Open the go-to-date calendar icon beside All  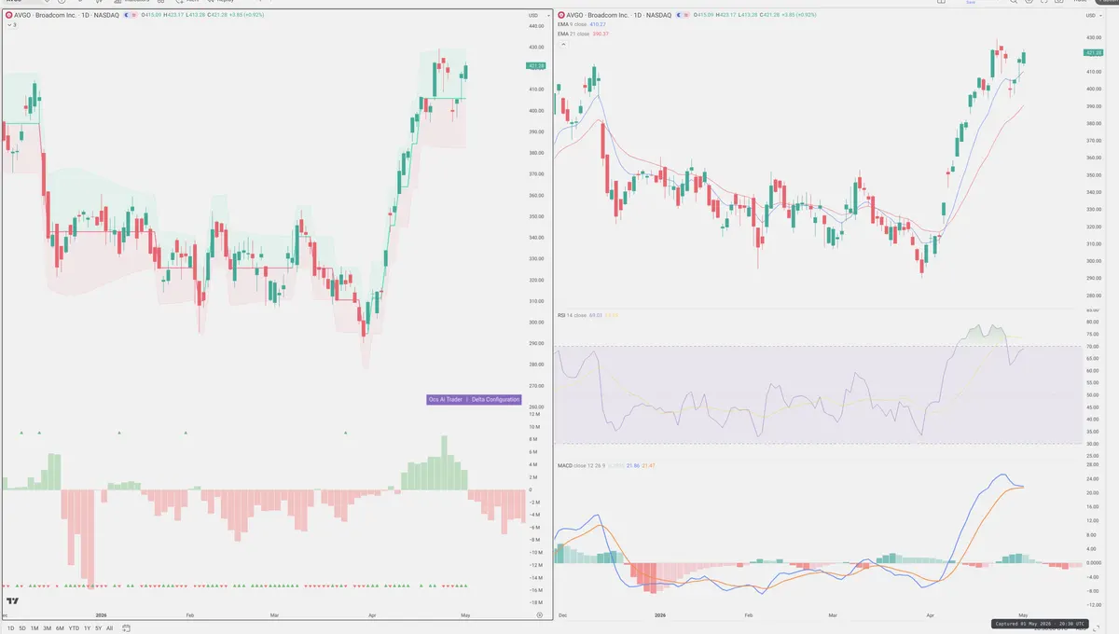point(126,628)
